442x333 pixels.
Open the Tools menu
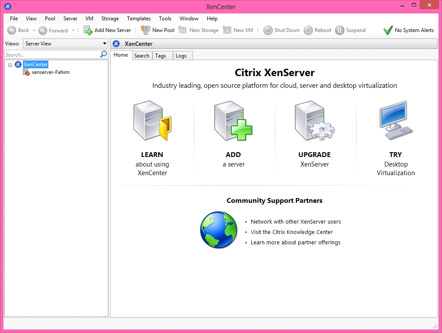165,18
